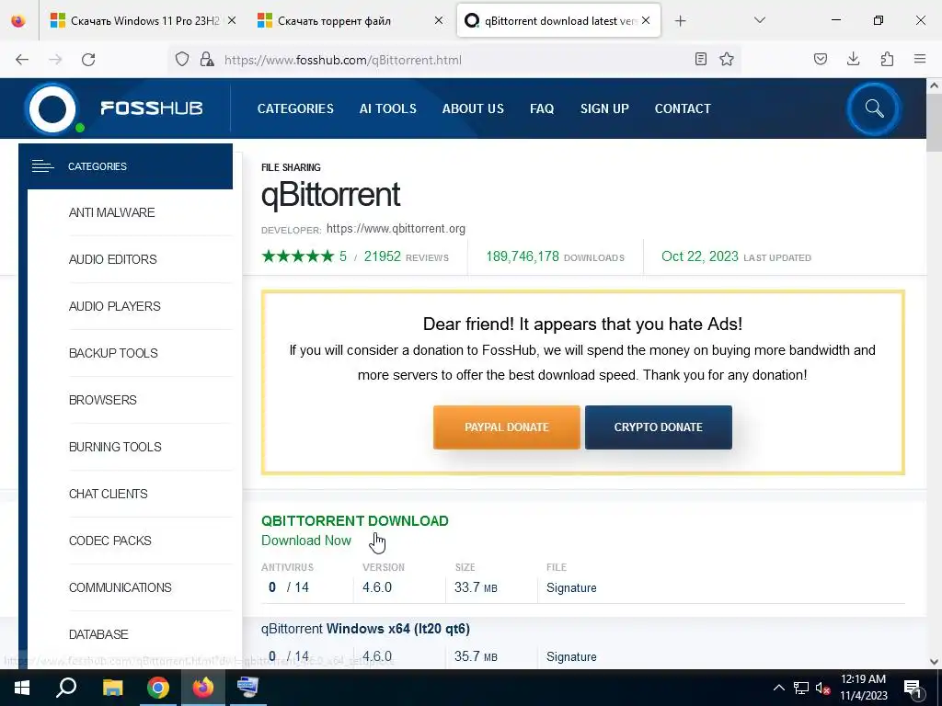The image size is (942, 706).
Task: Open Signature link for 35.7 MB file
Action: [571, 656]
